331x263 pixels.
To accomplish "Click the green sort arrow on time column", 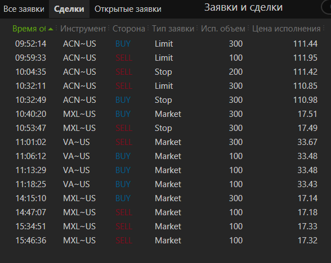I will tap(51, 29).
